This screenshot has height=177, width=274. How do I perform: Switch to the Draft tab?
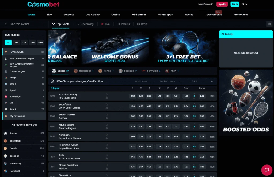[142, 24]
